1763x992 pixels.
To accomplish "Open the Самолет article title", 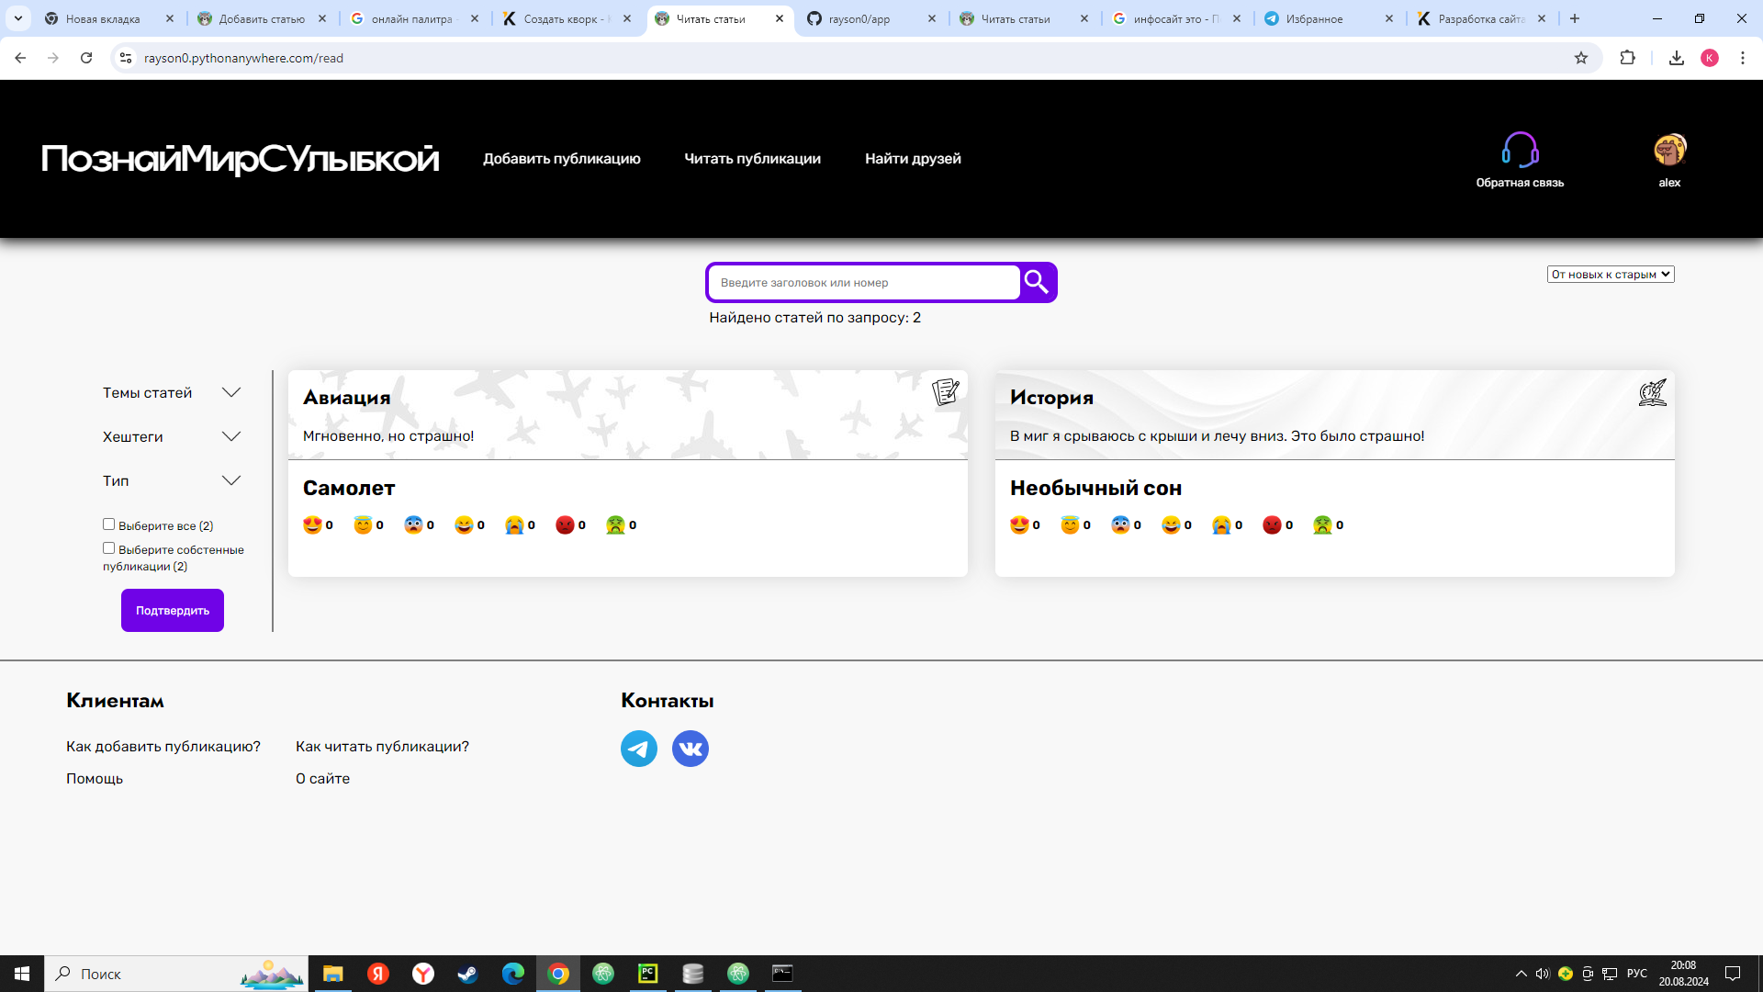I will click(x=349, y=488).
